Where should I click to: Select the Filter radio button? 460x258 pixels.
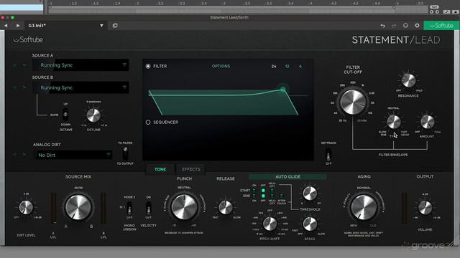click(x=148, y=66)
